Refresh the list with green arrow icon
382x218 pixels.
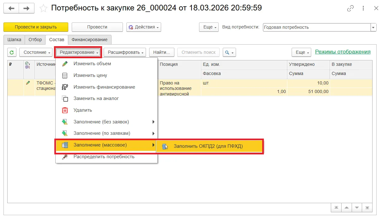[x=12, y=52]
